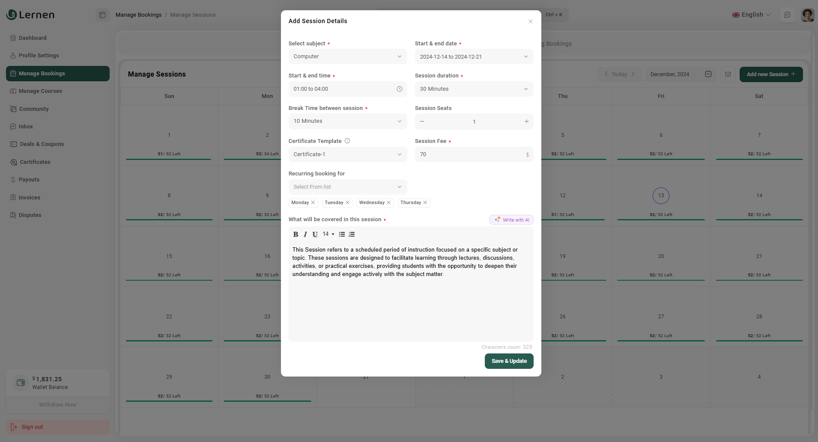This screenshot has width=818, height=442.
Task: Click the Bold formatting icon
Action: (x=296, y=234)
